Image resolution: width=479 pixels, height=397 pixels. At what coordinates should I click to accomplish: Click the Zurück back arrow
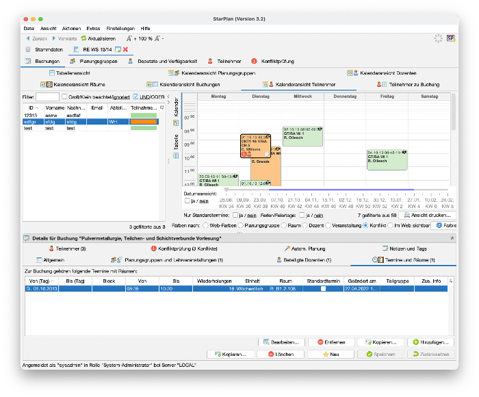coord(28,38)
